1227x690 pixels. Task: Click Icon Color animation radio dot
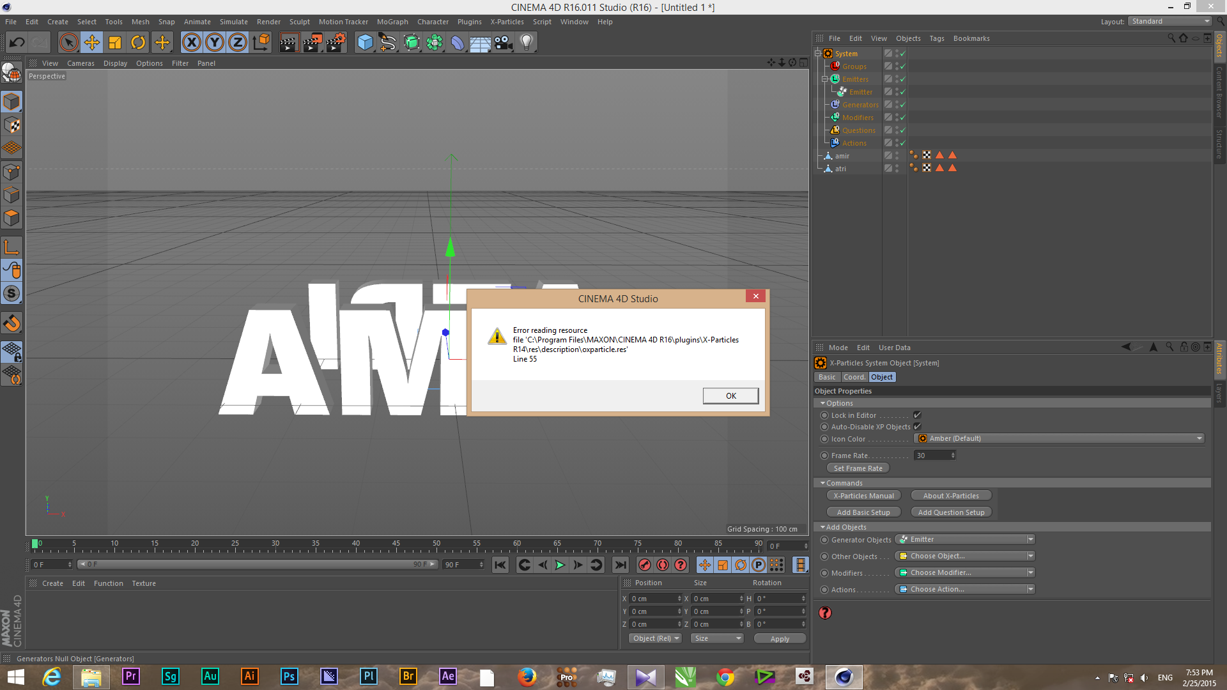tap(824, 439)
